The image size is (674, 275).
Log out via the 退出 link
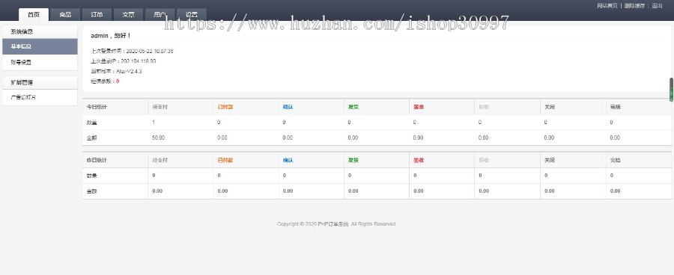click(657, 5)
